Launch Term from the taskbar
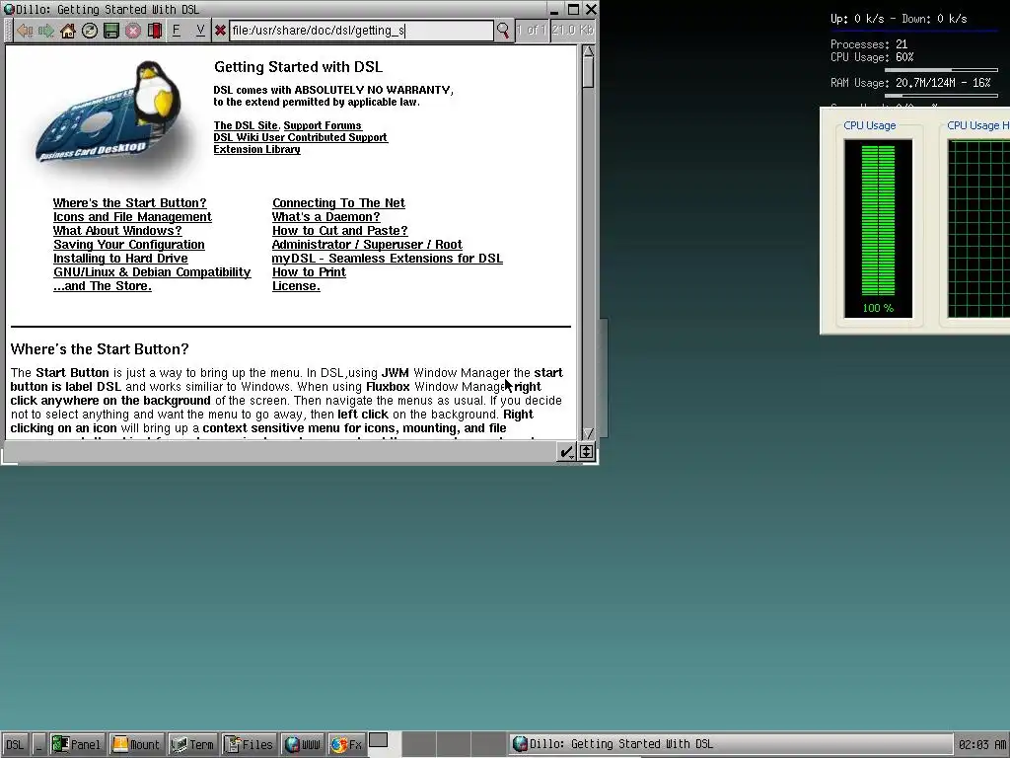This screenshot has height=758, width=1010. coord(192,744)
